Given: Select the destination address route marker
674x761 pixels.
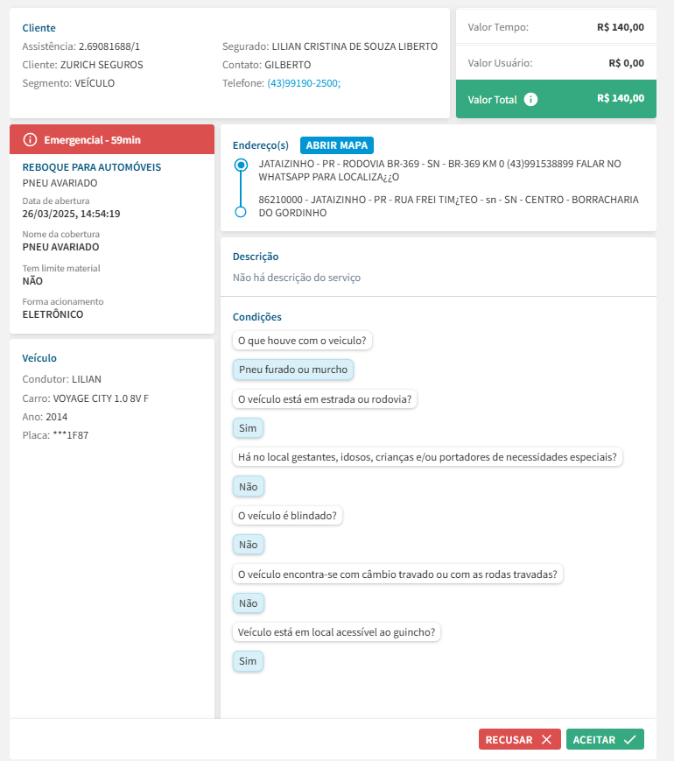Looking at the screenshot, I should pos(242,212).
